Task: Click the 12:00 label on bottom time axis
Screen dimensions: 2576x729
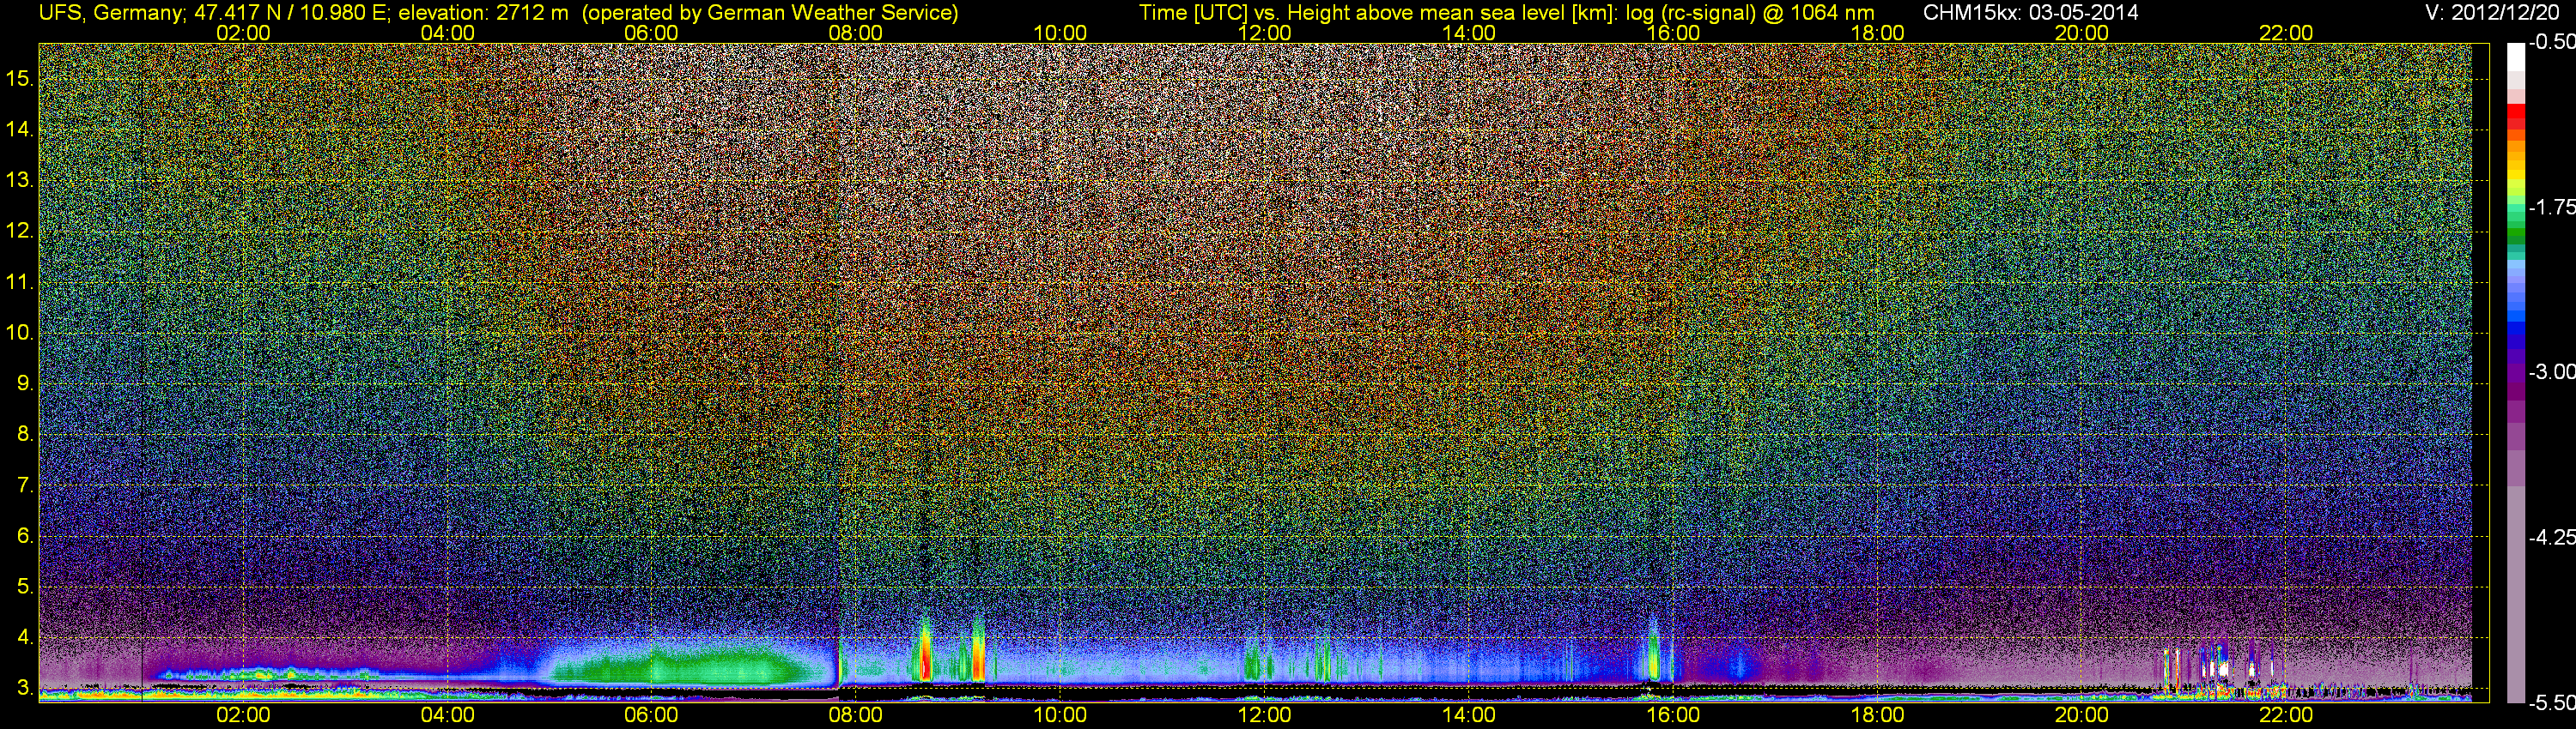Action: click(1264, 715)
